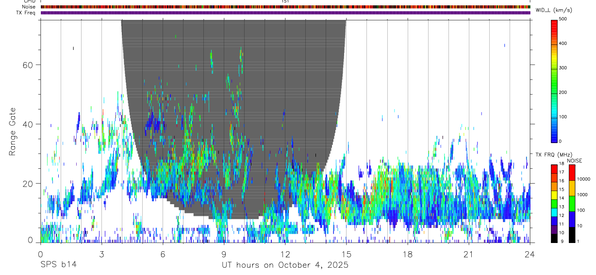Select the 200 tick on the width scale
The height and width of the screenshot is (275, 596).
coord(563,92)
